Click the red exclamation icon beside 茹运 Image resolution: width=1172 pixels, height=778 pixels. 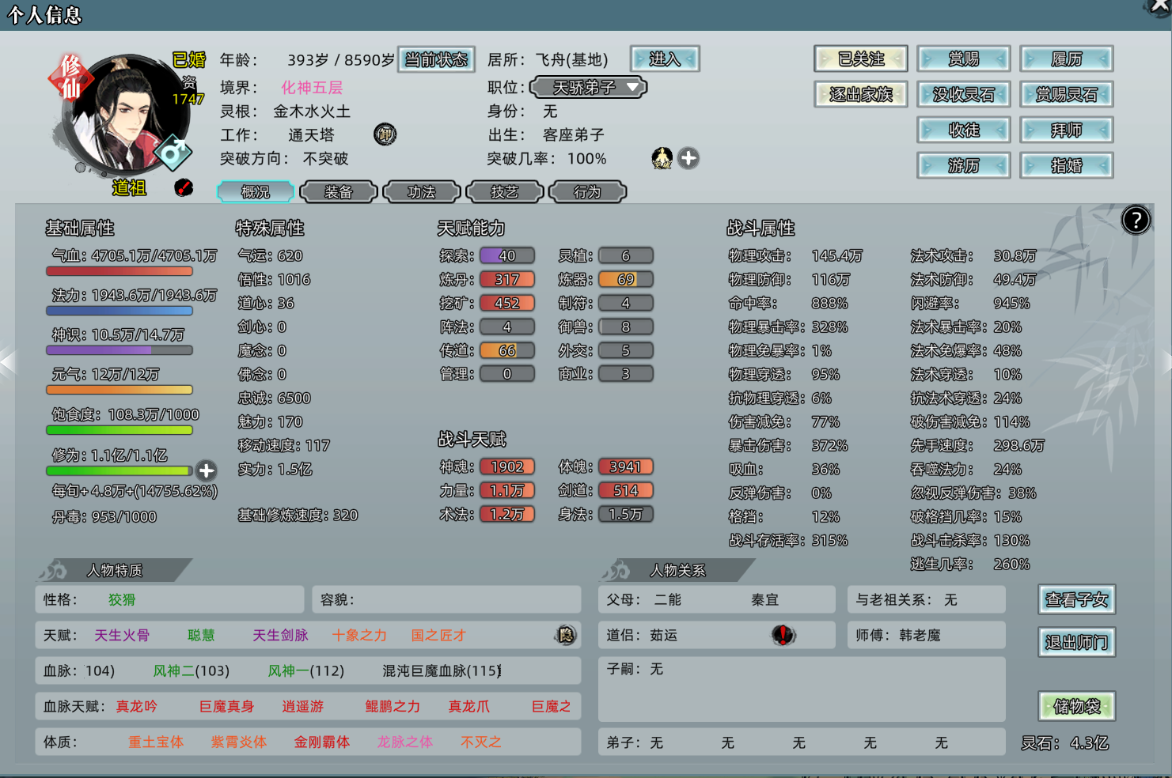(783, 635)
